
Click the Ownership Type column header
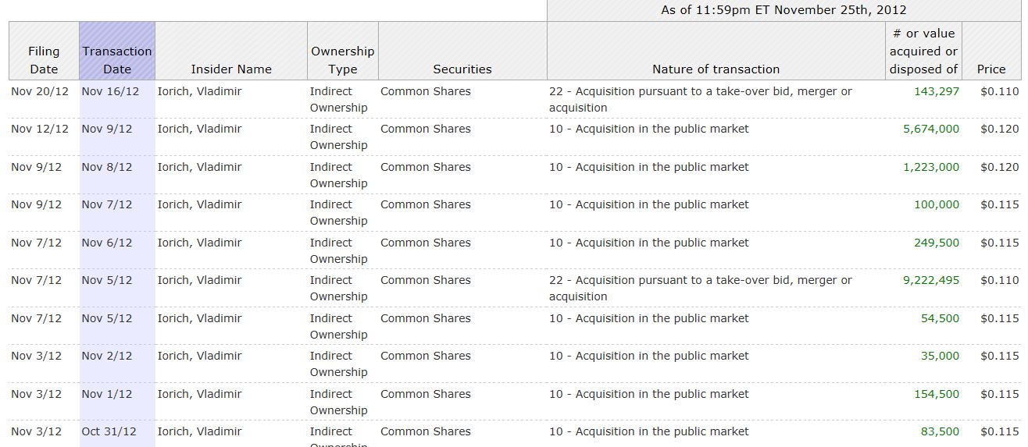pyautogui.click(x=342, y=60)
